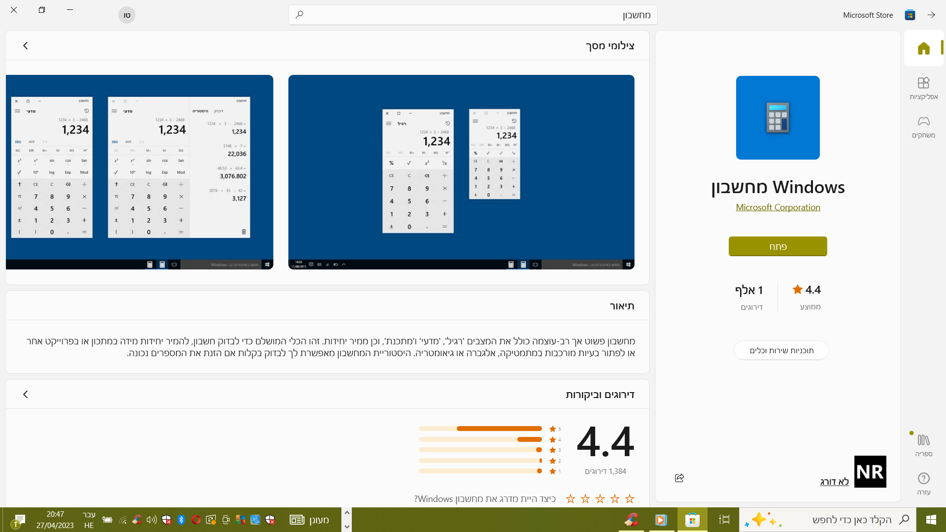
Task: Open the Microsoft Corporation publisher link
Action: (x=777, y=207)
